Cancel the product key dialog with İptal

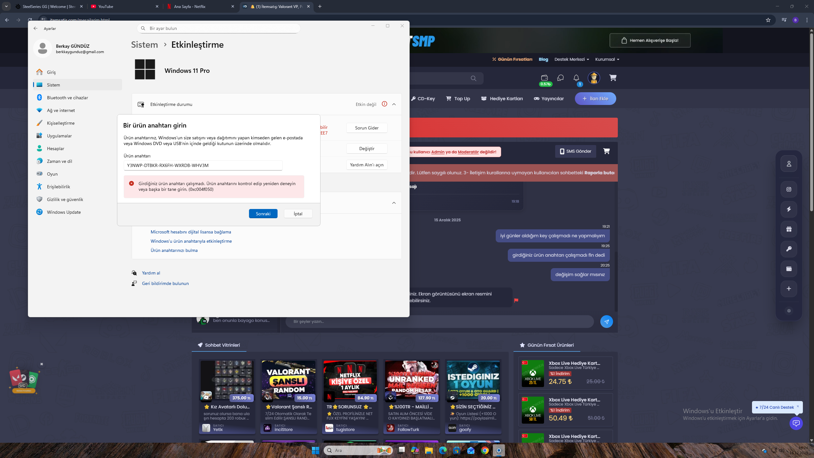click(298, 214)
